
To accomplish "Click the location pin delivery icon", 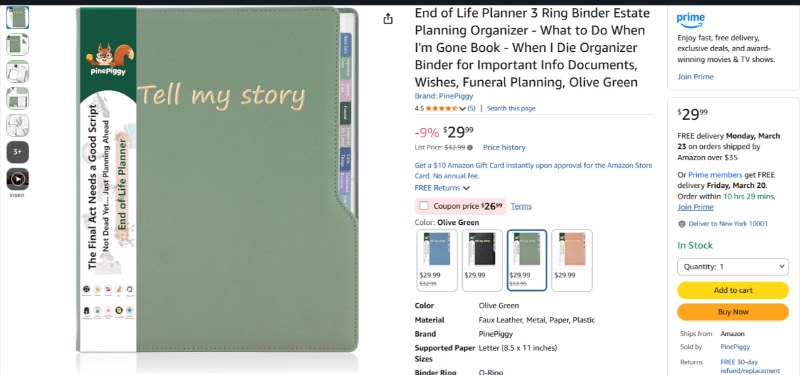I will pyautogui.click(x=682, y=224).
